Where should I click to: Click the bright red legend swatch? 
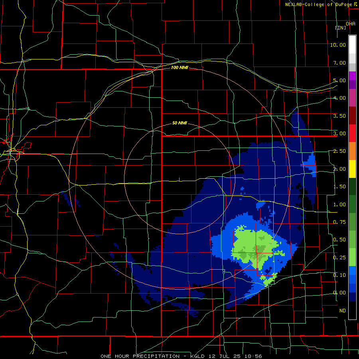point(352,133)
